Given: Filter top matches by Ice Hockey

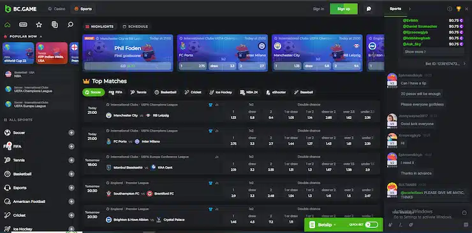Looking at the screenshot, I should pos(221,92).
